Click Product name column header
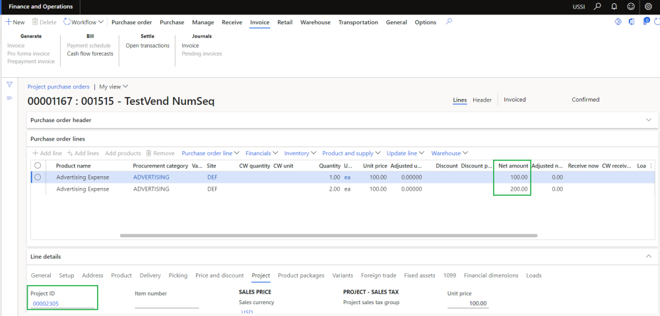Viewport: 660px width, 316px height. tap(73, 166)
